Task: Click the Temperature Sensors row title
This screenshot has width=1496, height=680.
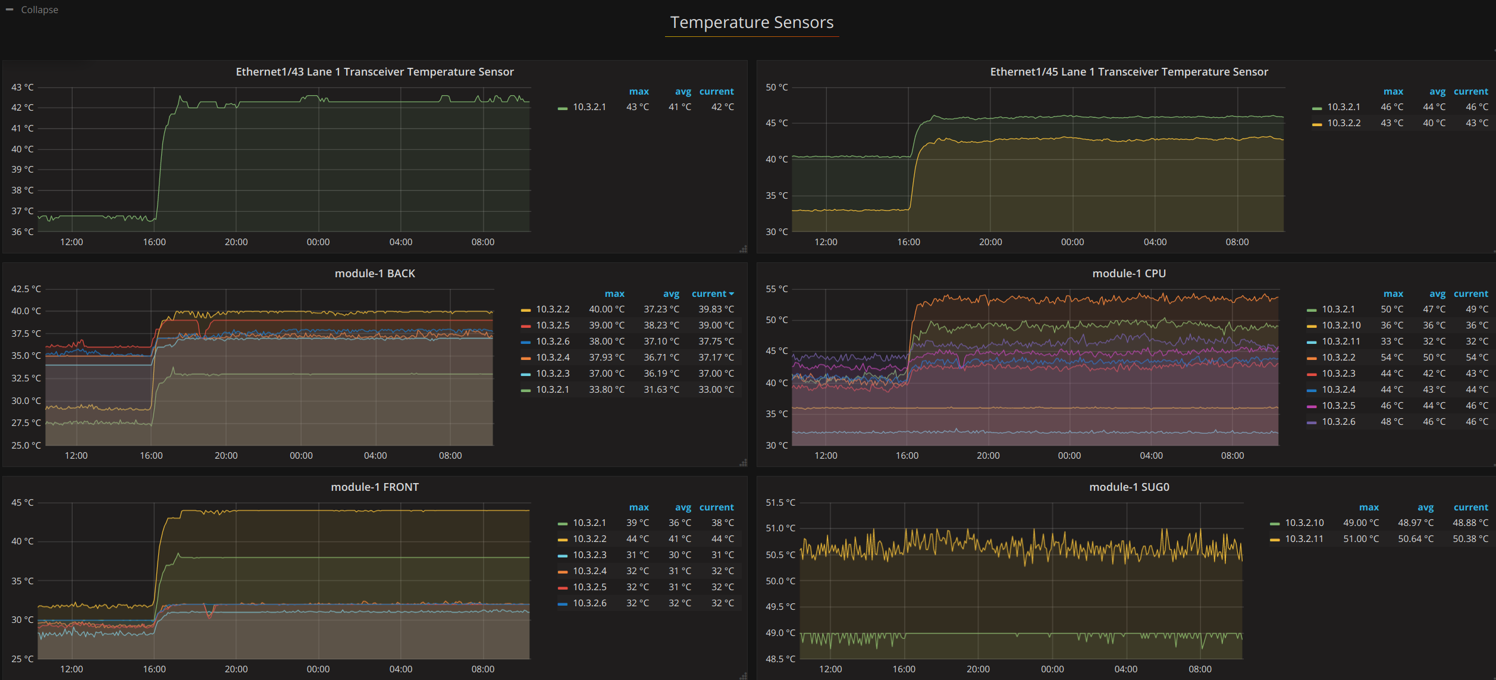Action: tap(752, 23)
